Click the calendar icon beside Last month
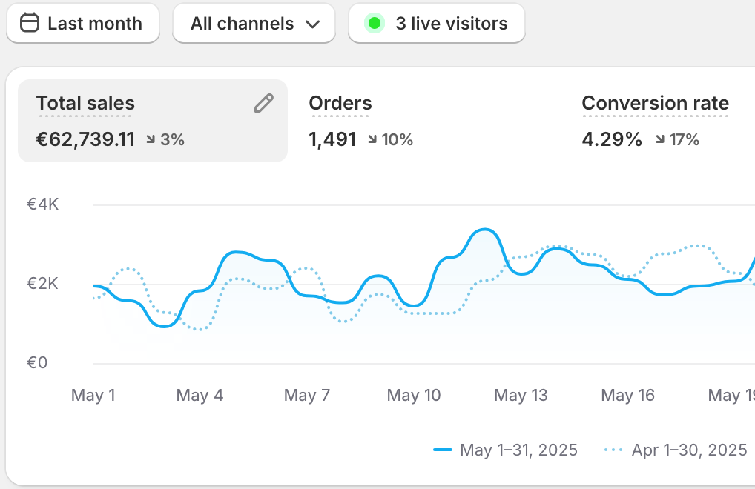Image resolution: width=755 pixels, height=489 pixels. tap(29, 23)
